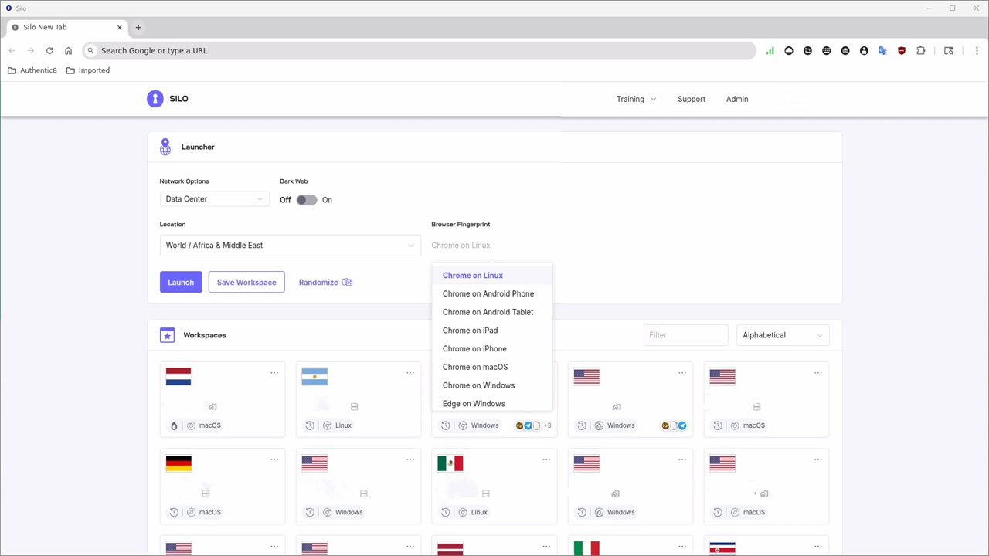Screen dimensions: 989x556
Task: Toggle the Dark Web switch
Action: tap(307, 200)
